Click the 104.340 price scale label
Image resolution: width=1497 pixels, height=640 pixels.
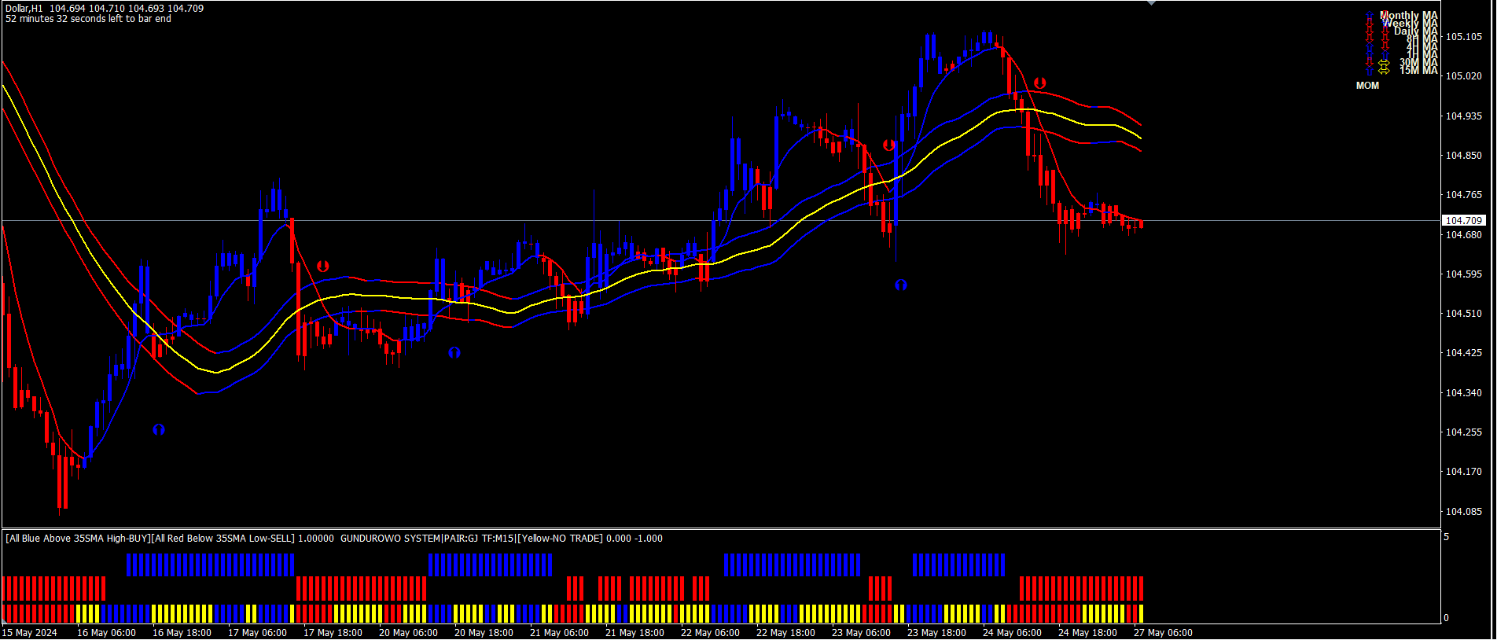[x=1464, y=393]
